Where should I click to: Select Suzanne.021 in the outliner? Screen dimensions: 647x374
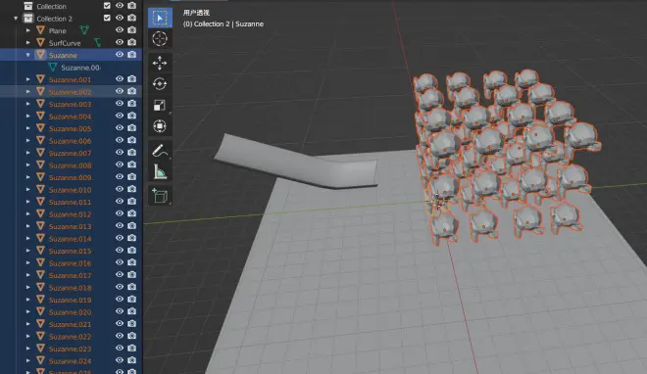coord(70,324)
